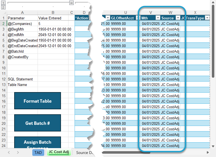Switch to the TAD sheet tab
This screenshot has height=157, width=216.
point(38,153)
